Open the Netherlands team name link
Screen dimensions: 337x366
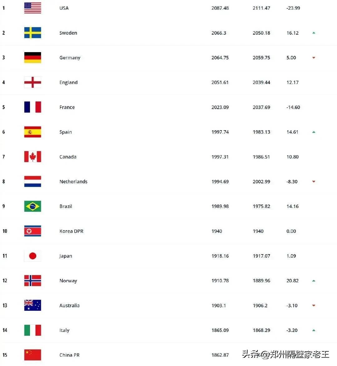pyautogui.click(x=73, y=182)
